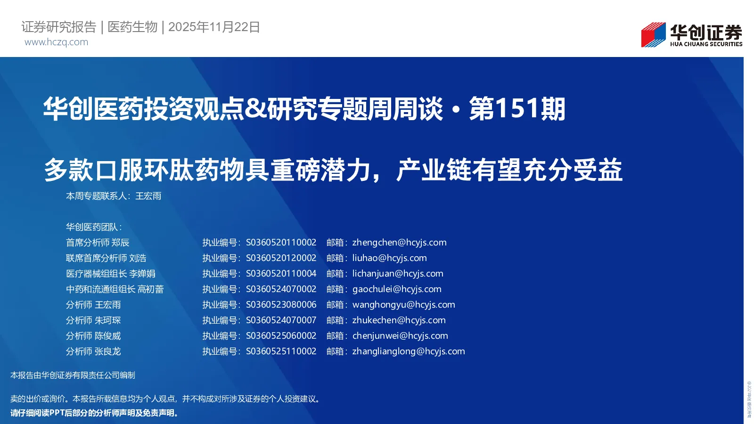
Task: Click the subtitle 多款口服环肽药物具重磅潜力
Action: 207,170
